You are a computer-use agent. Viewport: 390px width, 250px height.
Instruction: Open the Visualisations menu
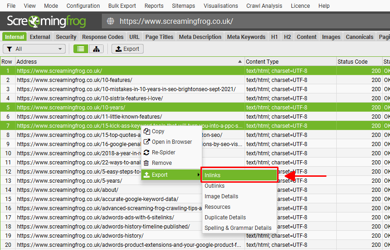[221, 5]
